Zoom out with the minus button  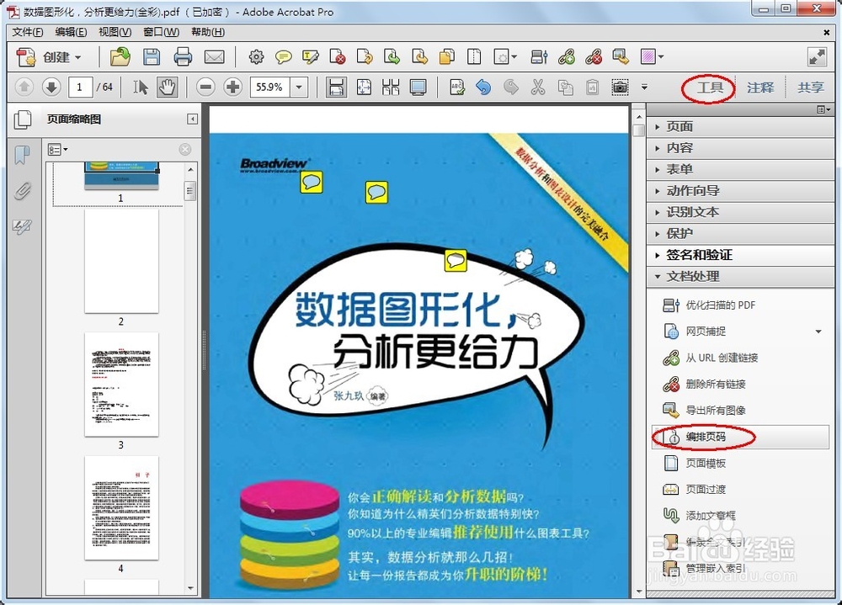[x=205, y=87]
